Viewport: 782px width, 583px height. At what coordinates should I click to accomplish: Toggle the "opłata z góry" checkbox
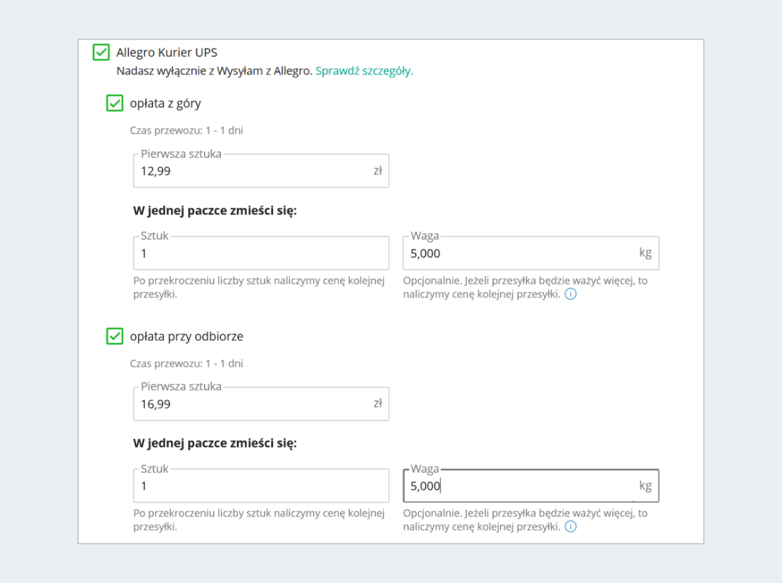coord(115,103)
